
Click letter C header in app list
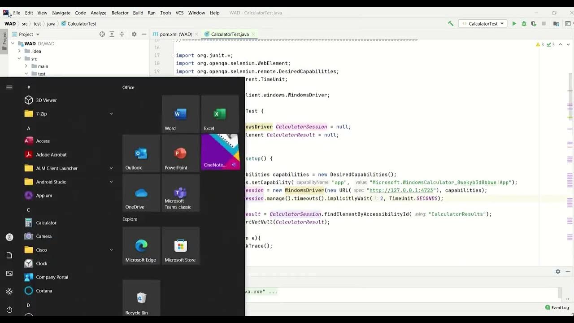tap(28, 210)
